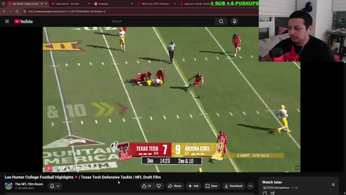
Task: Dislike the video with thumbs-down button
Action: [x=159, y=186]
